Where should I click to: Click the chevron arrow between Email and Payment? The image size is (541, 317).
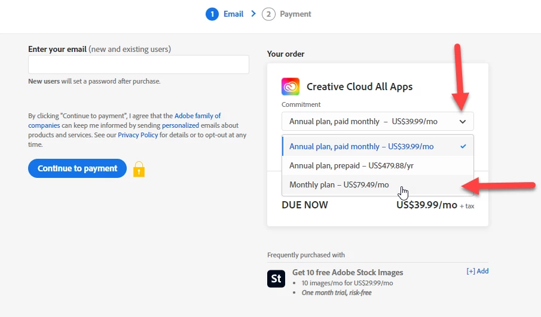[x=253, y=14]
